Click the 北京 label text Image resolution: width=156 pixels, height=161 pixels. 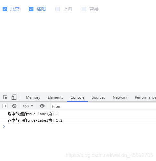[15, 9]
